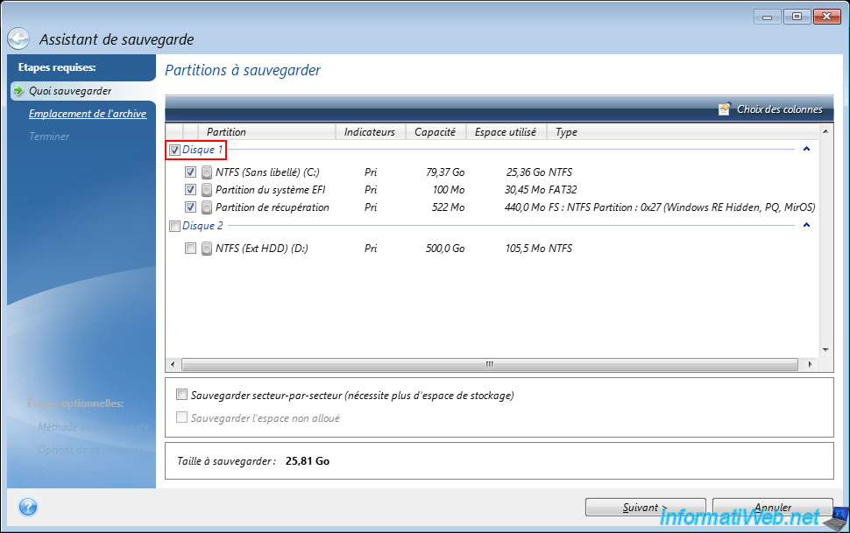Click the back arrow icon in title bar

click(18, 39)
